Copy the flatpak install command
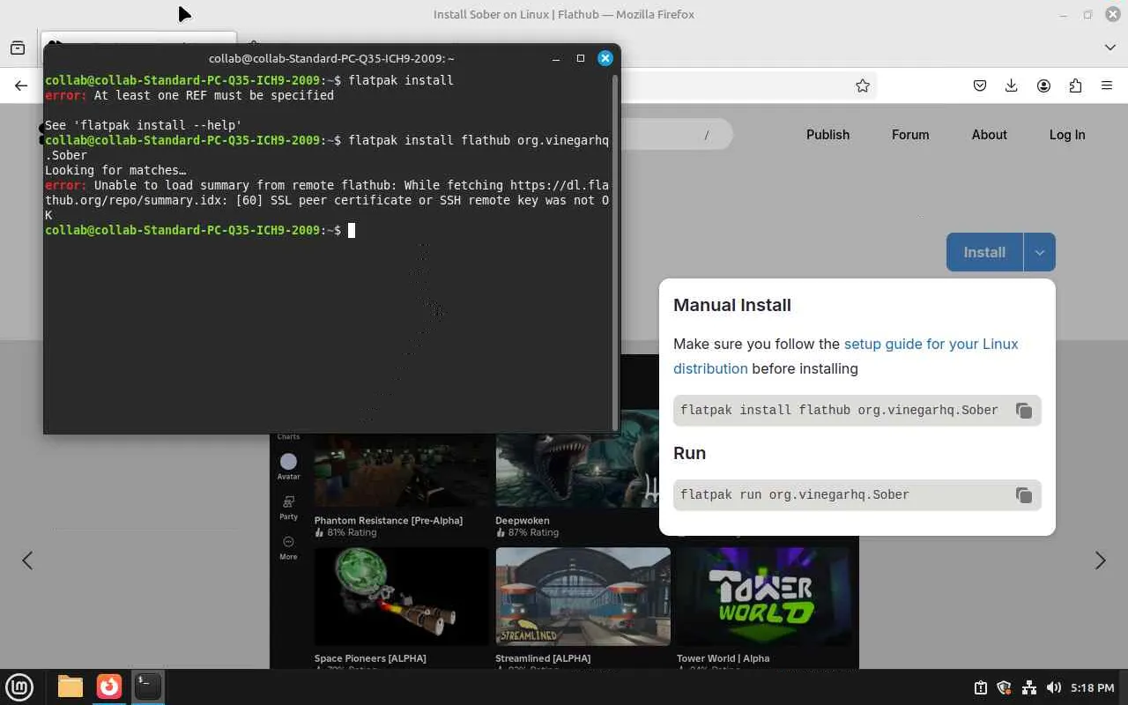This screenshot has height=705, width=1128. (x=1023, y=411)
